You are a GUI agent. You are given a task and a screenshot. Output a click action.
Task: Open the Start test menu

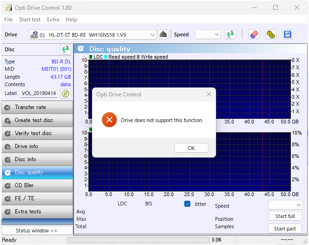coord(30,20)
